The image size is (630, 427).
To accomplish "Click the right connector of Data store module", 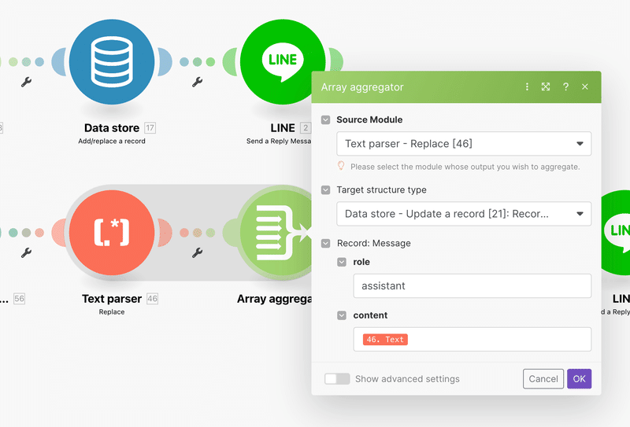I will pyautogui.click(x=165, y=62).
